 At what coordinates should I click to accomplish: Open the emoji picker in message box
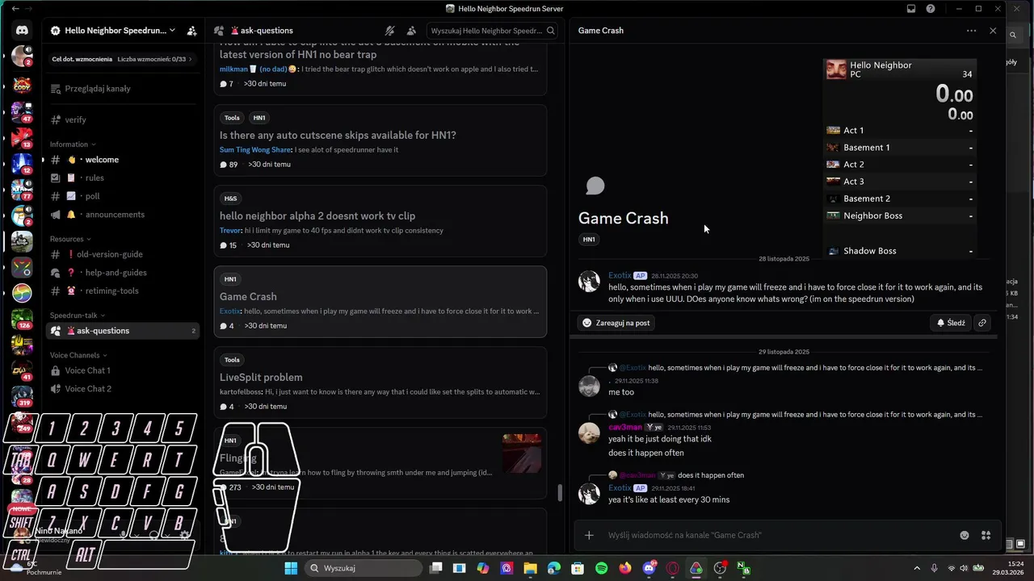[x=965, y=535]
